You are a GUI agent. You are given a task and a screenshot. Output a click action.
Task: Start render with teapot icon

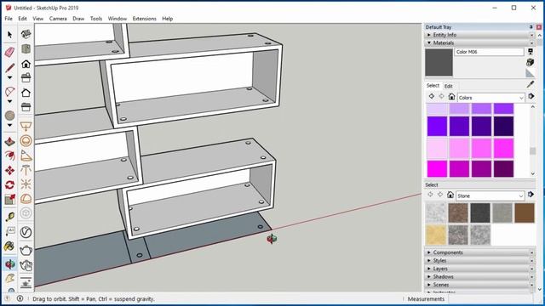click(x=26, y=250)
